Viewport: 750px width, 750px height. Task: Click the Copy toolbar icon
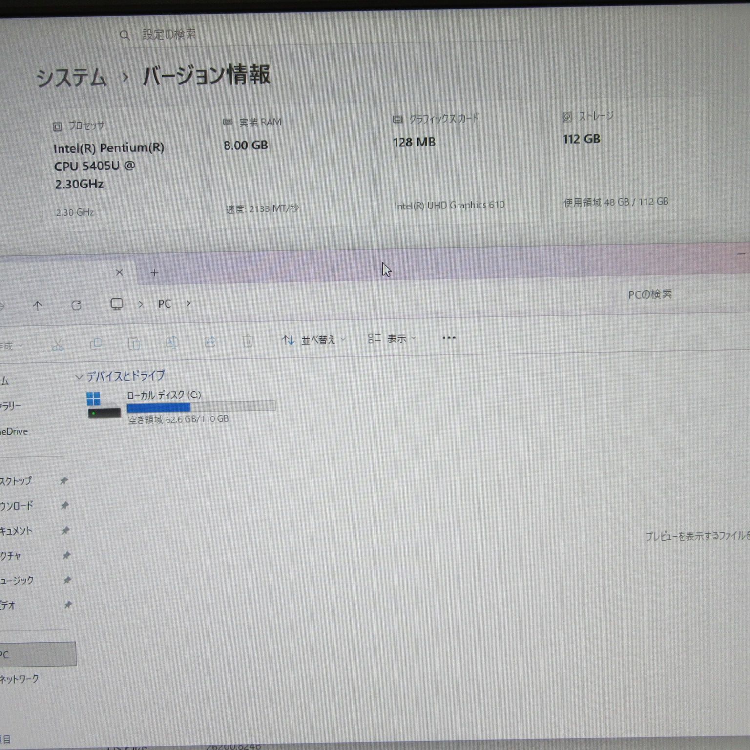[x=96, y=344]
